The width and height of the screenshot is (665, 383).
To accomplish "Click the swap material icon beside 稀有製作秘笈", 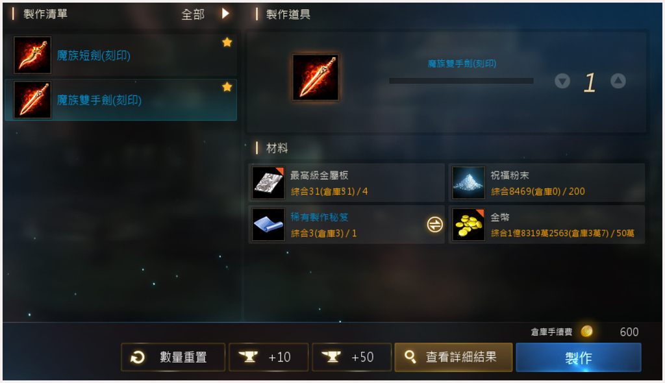I will [x=434, y=225].
